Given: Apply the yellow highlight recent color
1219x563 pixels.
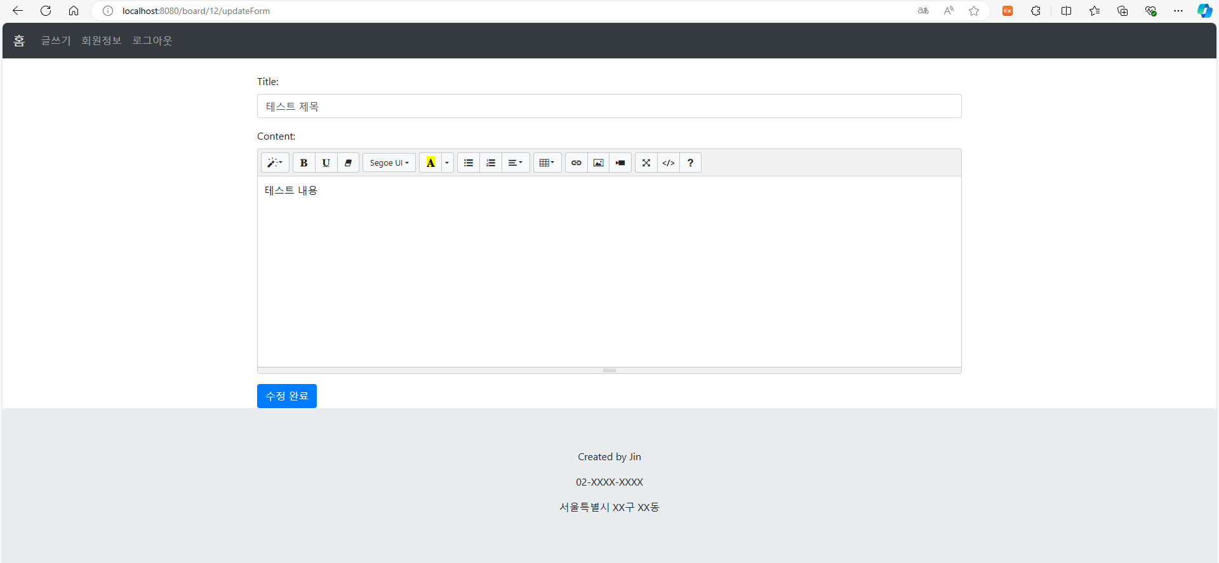Looking at the screenshot, I should point(430,162).
